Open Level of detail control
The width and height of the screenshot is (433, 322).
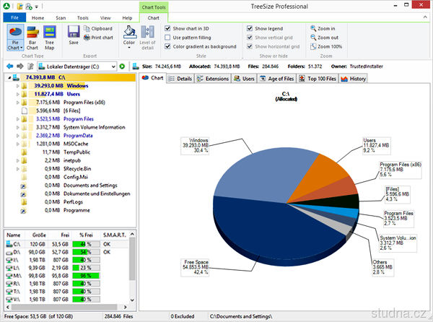click(147, 38)
